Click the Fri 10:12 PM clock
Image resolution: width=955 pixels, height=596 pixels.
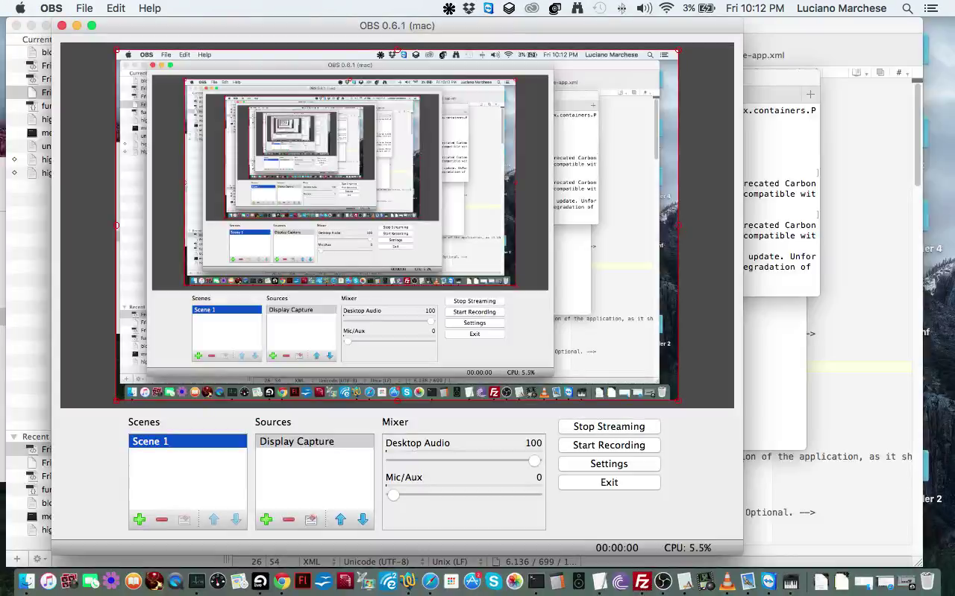click(x=754, y=8)
